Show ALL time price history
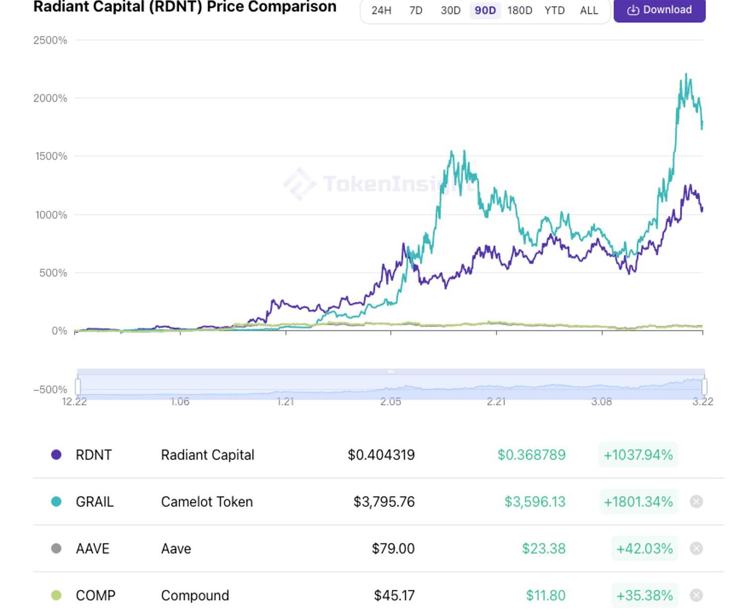 [589, 10]
